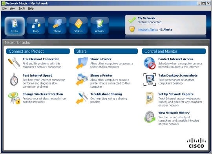Launch Take Desktop Screenshots task
This screenshot has height=154, width=212.
pyautogui.click(x=178, y=75)
